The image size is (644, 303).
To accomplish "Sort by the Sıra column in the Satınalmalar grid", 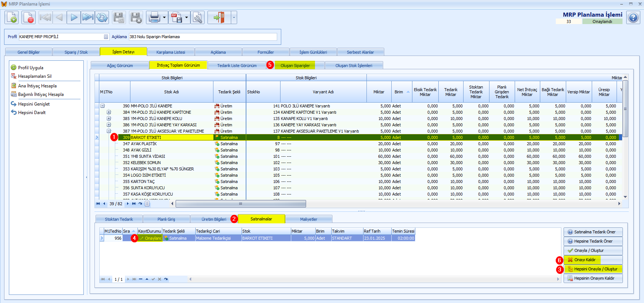I will tap(130, 231).
